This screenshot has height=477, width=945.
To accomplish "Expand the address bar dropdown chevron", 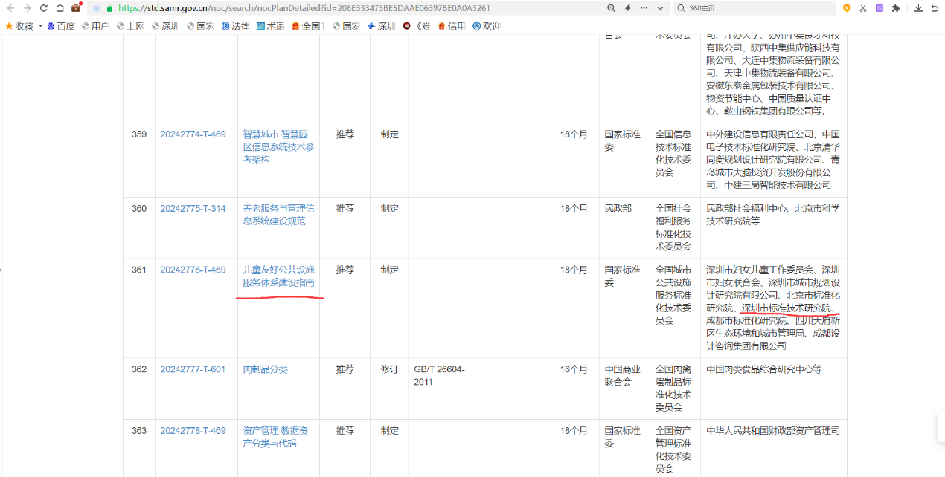I will [661, 8].
